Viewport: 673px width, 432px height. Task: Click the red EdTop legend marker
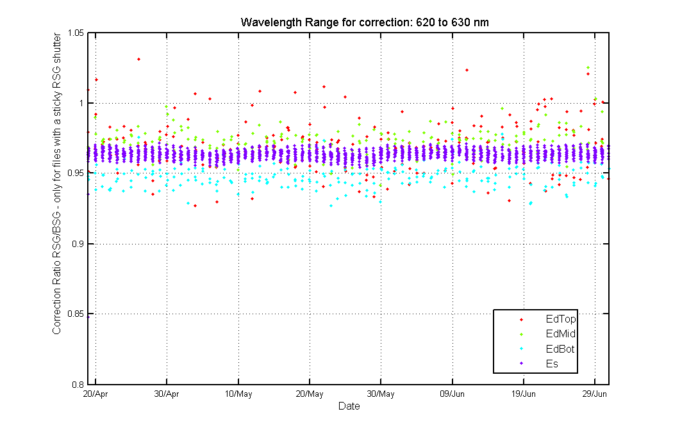(x=522, y=320)
